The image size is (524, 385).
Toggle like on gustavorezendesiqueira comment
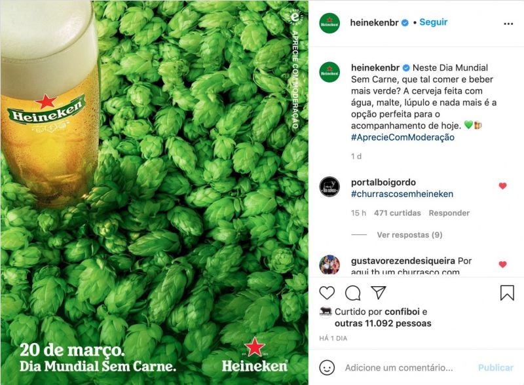pyautogui.click(x=502, y=265)
